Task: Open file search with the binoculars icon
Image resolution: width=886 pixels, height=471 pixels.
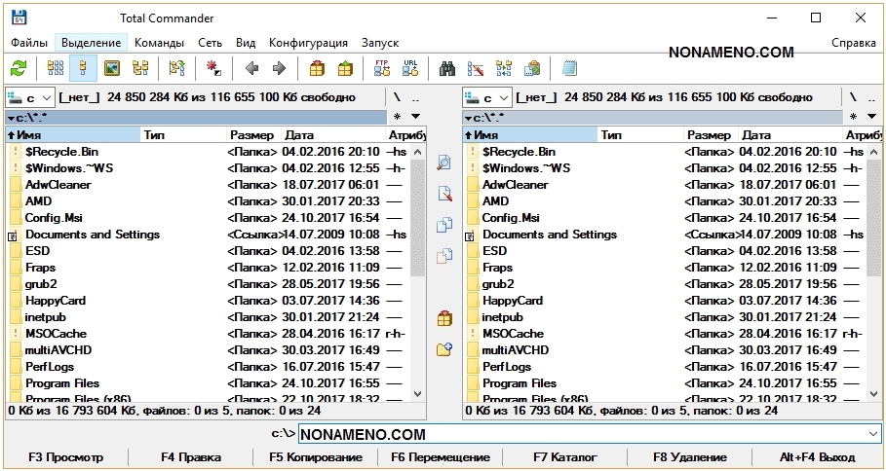Action: point(447,69)
